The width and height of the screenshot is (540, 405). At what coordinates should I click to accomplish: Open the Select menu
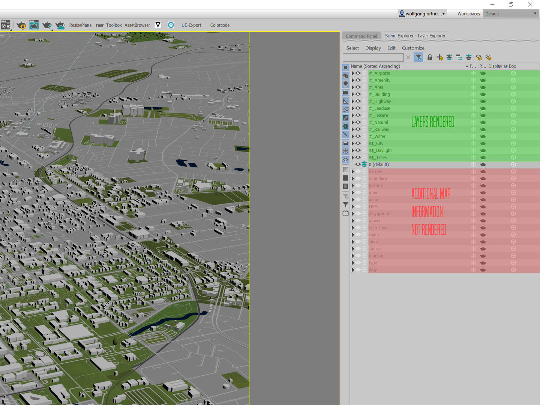(352, 48)
